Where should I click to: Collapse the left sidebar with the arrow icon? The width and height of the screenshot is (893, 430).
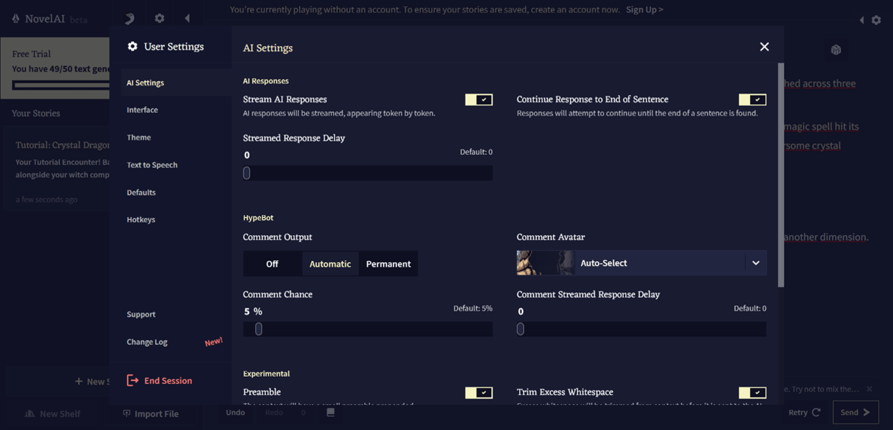tap(187, 18)
